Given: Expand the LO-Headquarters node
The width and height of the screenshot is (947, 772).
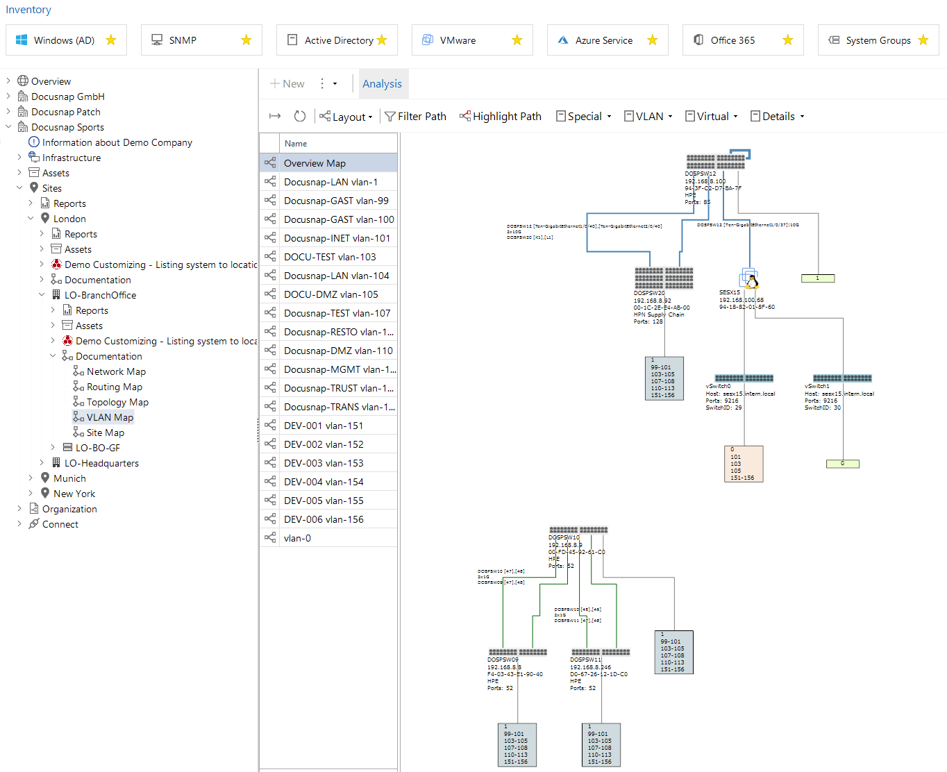Looking at the screenshot, I should [x=42, y=463].
